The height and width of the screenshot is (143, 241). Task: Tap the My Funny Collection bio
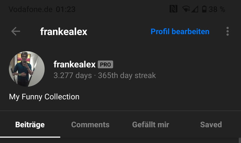pyautogui.click(x=44, y=97)
